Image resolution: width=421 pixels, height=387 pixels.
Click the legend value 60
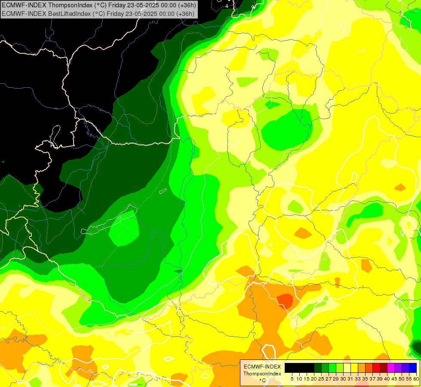pyautogui.click(x=416, y=379)
